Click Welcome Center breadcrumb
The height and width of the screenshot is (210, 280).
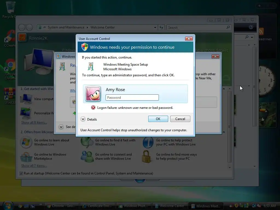(x=103, y=27)
